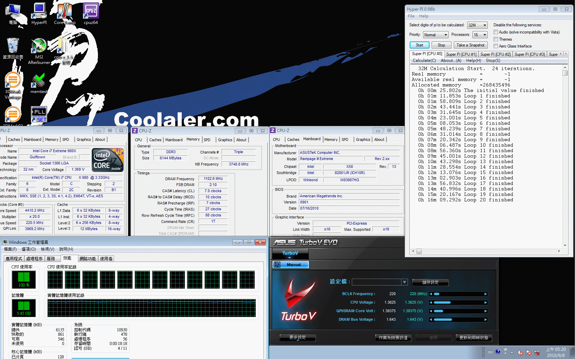Adjust the DRAM Bus Voltage slider
Screen dimensions: 575x359
tap(458, 320)
